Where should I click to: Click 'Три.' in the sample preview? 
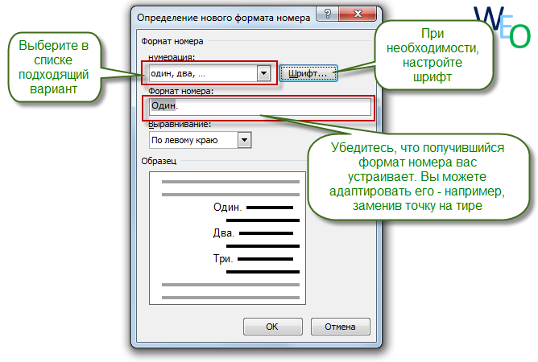(x=222, y=259)
